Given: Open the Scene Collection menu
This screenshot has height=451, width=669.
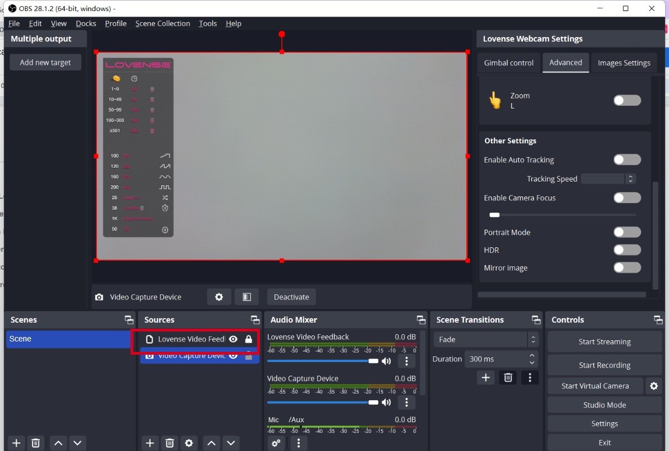Looking at the screenshot, I should click(163, 23).
